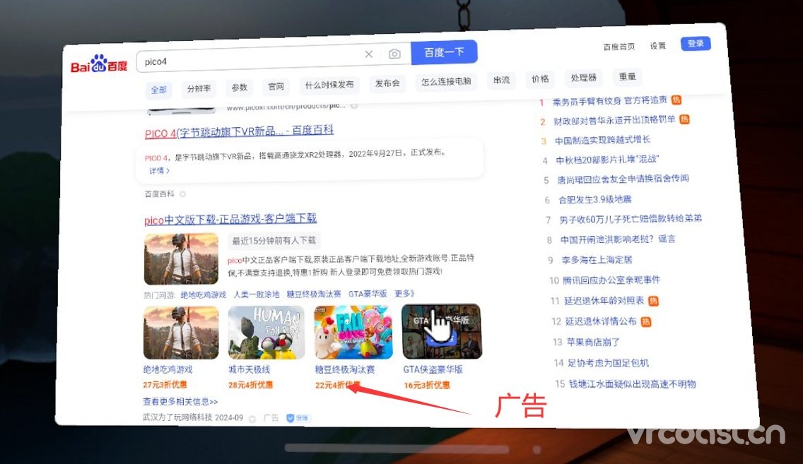
Task: Select the 价格 filter tab
Action: point(540,79)
